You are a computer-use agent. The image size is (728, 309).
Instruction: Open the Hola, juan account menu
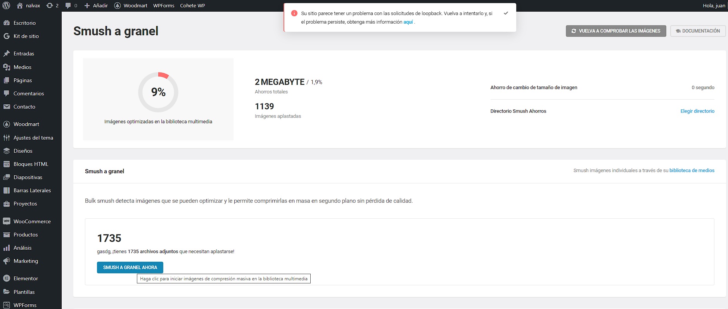[x=714, y=5]
